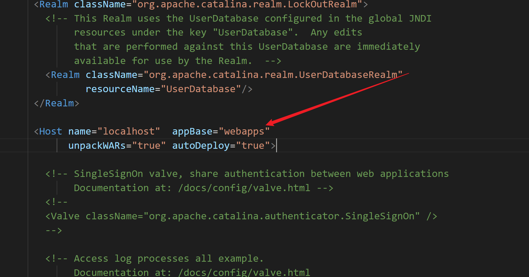Click 'UserDatabaseRealm' in the nested Realm tag
Viewport: 529px width, 277px height.
tap(348, 75)
